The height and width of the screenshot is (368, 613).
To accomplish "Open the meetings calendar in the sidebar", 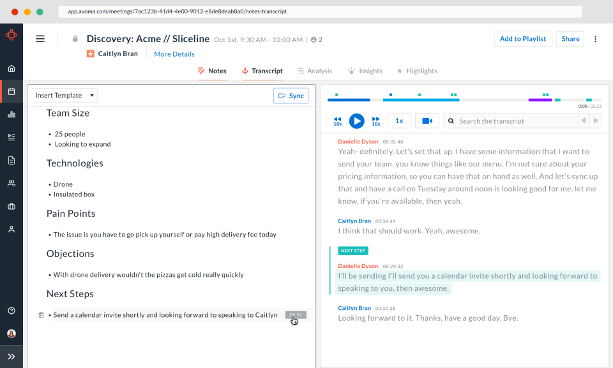I will tap(11, 91).
